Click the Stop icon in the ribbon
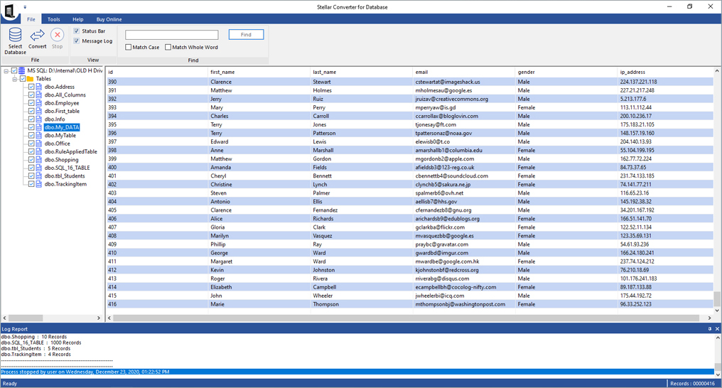 tap(57, 35)
